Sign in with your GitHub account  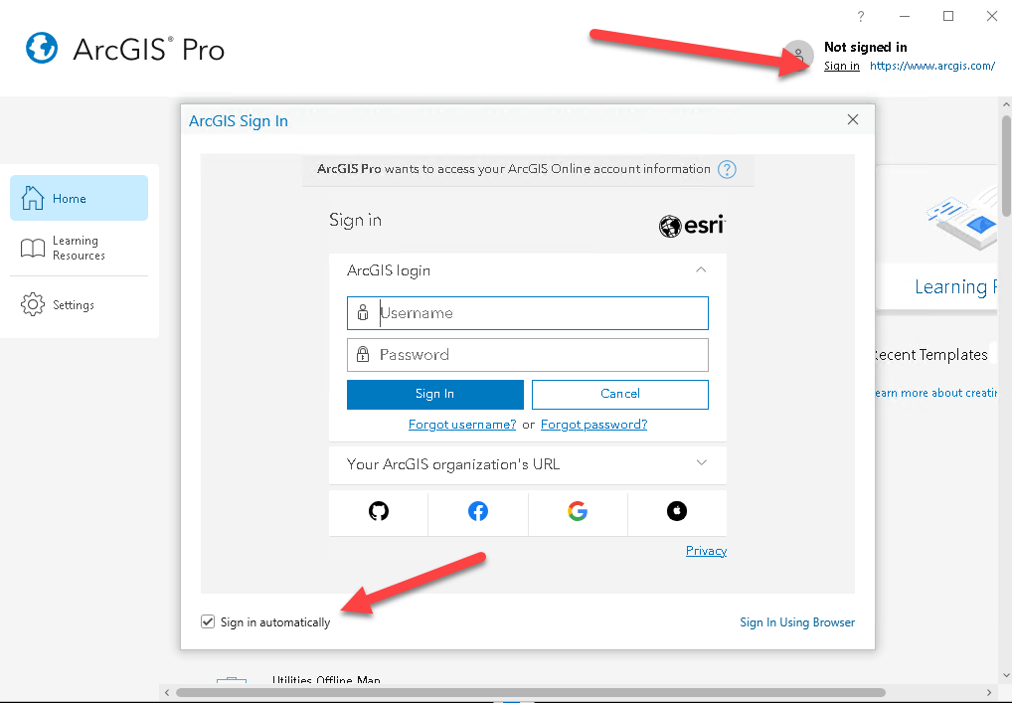coord(378,510)
